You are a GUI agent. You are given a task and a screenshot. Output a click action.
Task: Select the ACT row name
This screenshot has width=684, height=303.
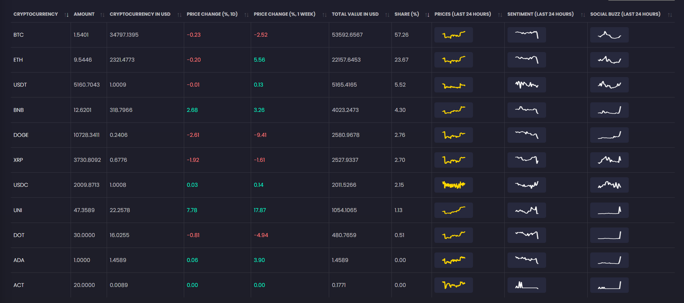pyautogui.click(x=19, y=285)
